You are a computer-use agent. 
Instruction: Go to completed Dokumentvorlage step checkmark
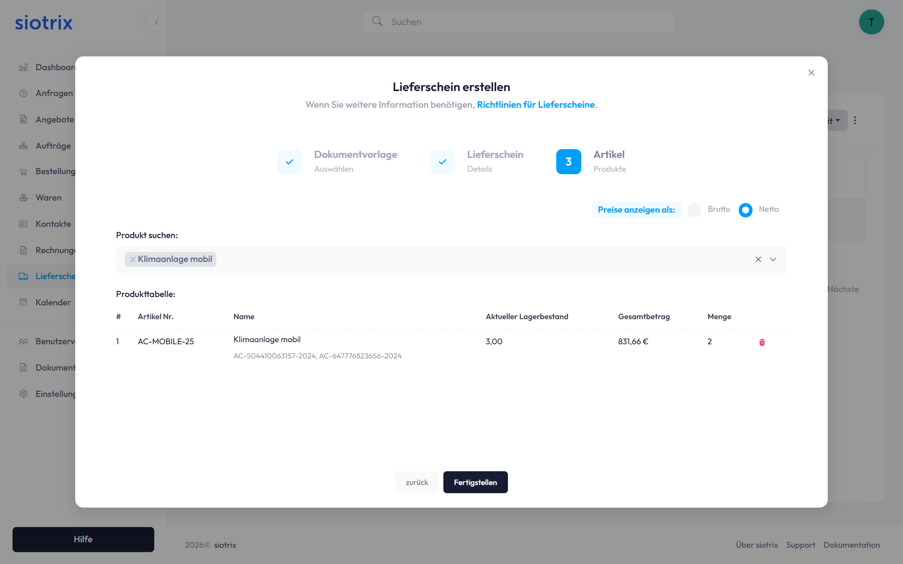pos(289,162)
